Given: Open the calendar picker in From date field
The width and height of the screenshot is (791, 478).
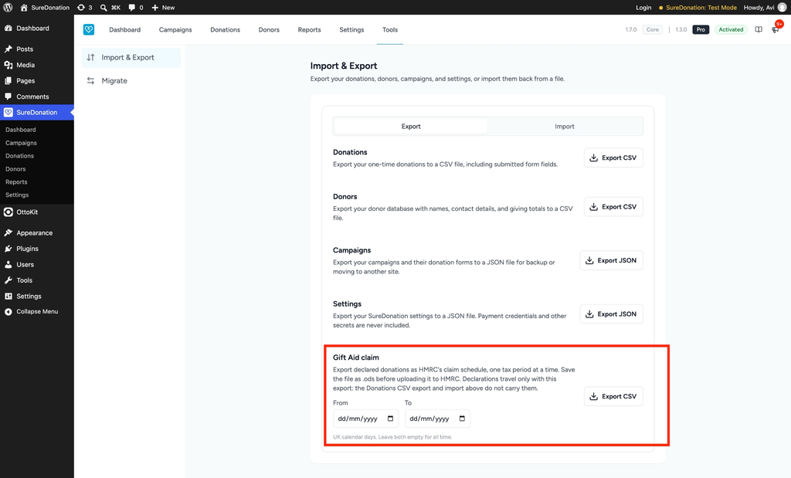Looking at the screenshot, I should point(390,419).
